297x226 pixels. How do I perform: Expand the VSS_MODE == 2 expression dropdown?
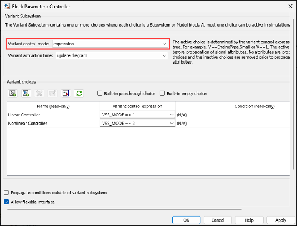(x=172, y=123)
